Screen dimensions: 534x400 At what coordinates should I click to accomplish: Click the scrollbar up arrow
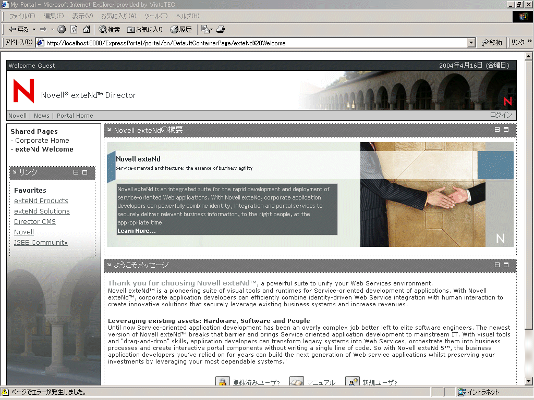point(529,56)
